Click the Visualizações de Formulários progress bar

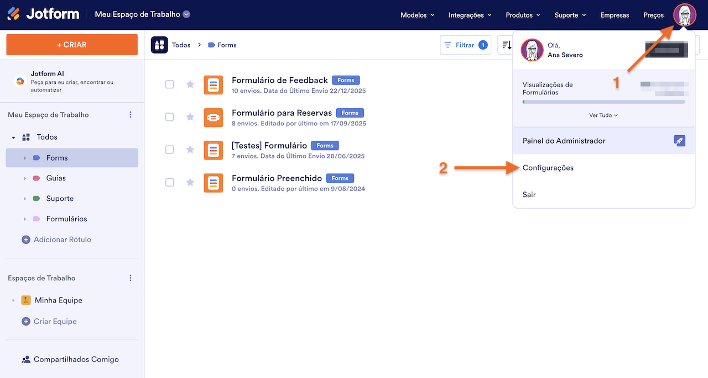603,102
